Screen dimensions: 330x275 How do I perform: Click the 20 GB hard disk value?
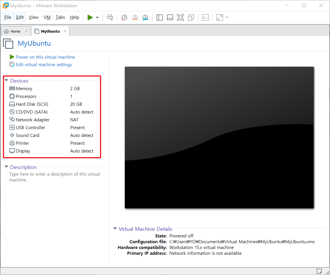tap(76, 104)
